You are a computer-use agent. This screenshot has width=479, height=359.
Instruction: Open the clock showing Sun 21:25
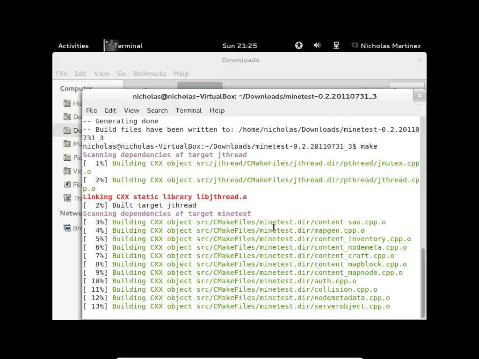click(x=240, y=46)
